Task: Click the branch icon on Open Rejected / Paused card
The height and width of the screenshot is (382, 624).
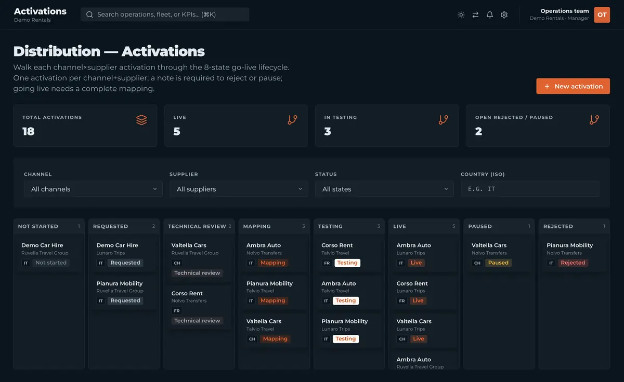Action: (594, 120)
